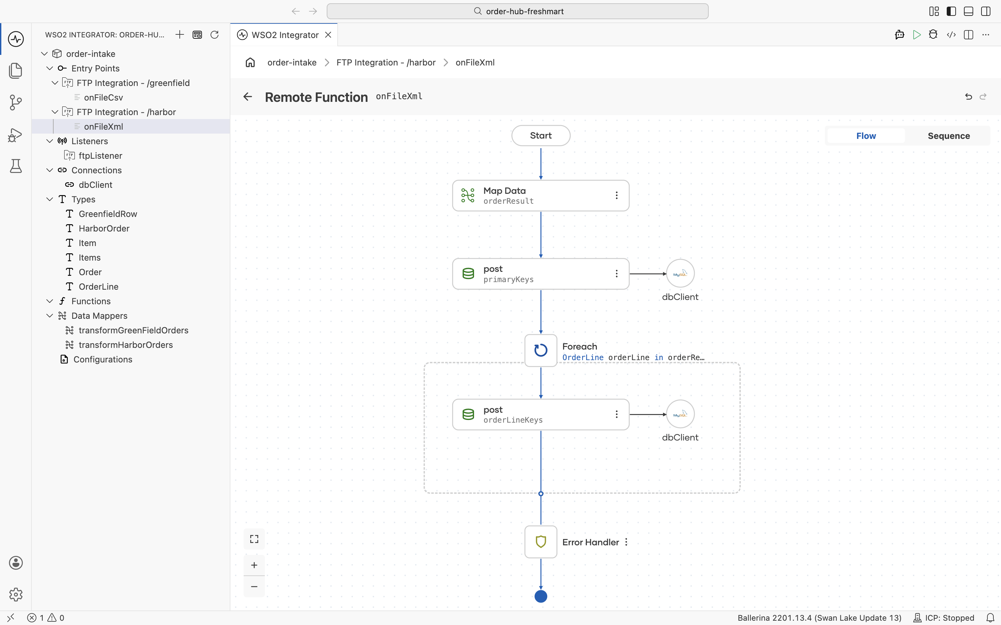Open the Testing flask icon
Viewport: 1001px width, 625px height.
coord(16,166)
